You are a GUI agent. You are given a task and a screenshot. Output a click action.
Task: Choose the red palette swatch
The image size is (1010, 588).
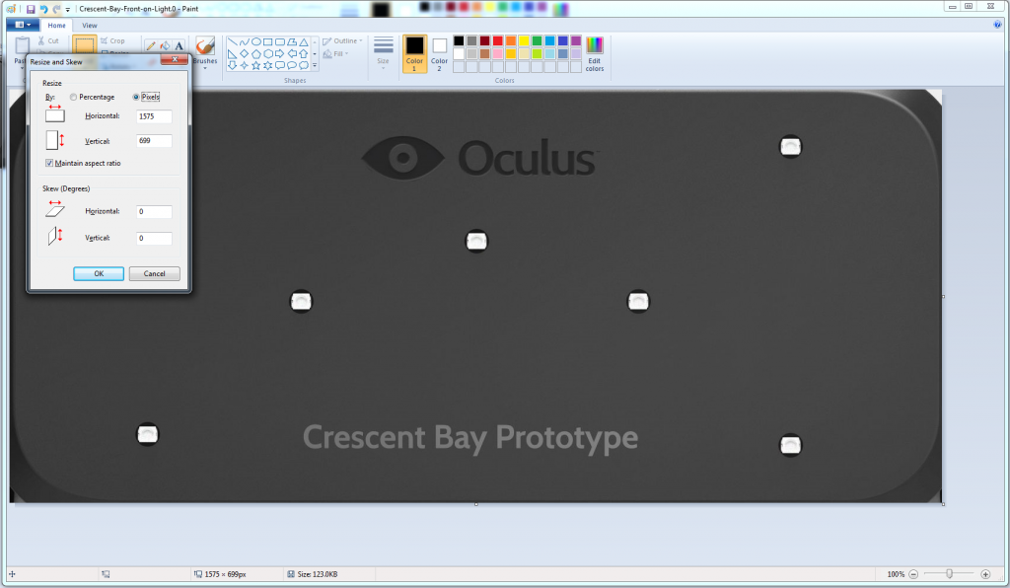click(x=497, y=41)
